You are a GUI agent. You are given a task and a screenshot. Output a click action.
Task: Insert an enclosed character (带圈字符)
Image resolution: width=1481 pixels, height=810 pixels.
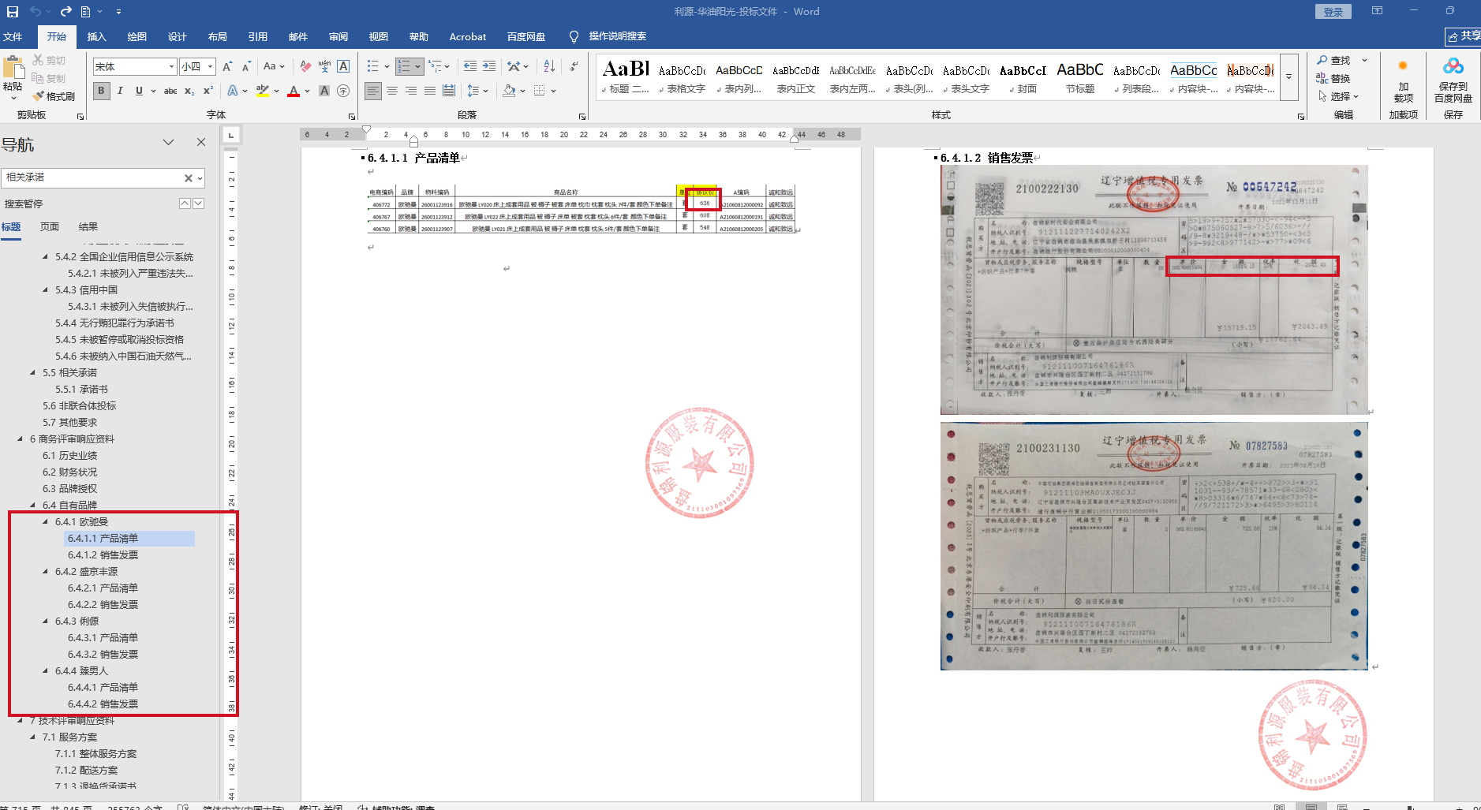point(343,91)
